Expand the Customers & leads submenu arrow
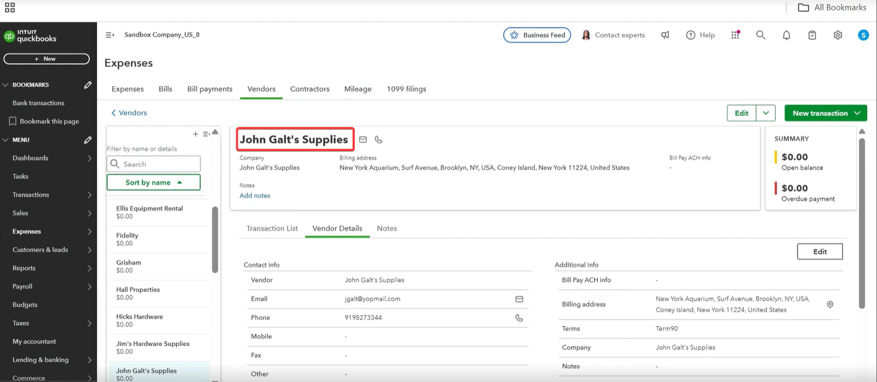Image resolution: width=877 pixels, height=382 pixels. pyautogui.click(x=89, y=250)
